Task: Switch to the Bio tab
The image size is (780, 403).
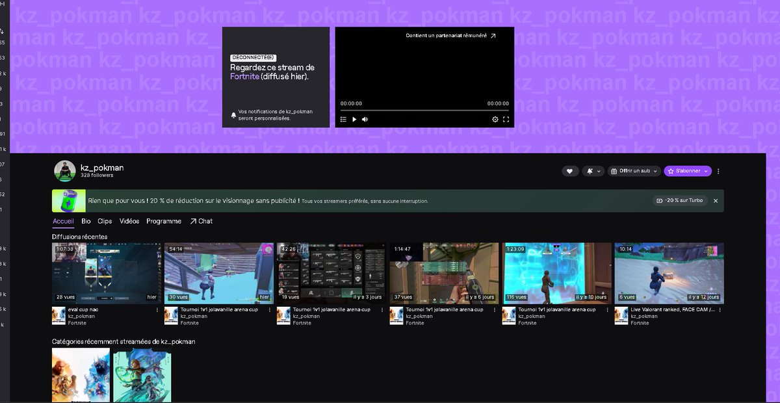Action: click(86, 221)
